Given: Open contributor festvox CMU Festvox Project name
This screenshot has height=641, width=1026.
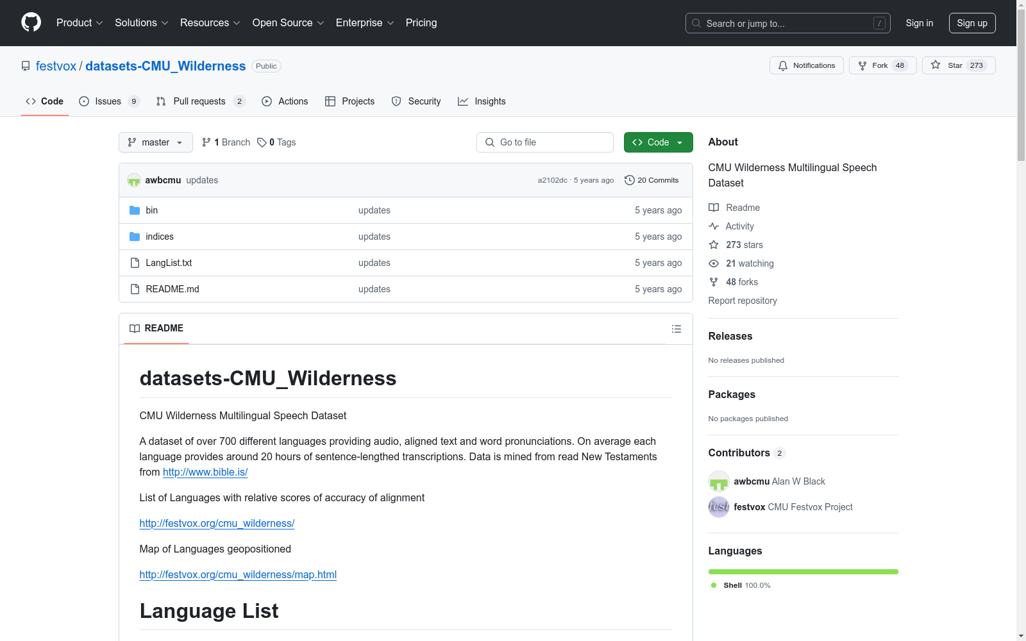Looking at the screenshot, I should point(793,507).
